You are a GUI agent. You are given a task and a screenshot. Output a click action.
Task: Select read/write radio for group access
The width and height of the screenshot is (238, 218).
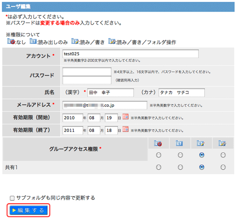point(202,155)
